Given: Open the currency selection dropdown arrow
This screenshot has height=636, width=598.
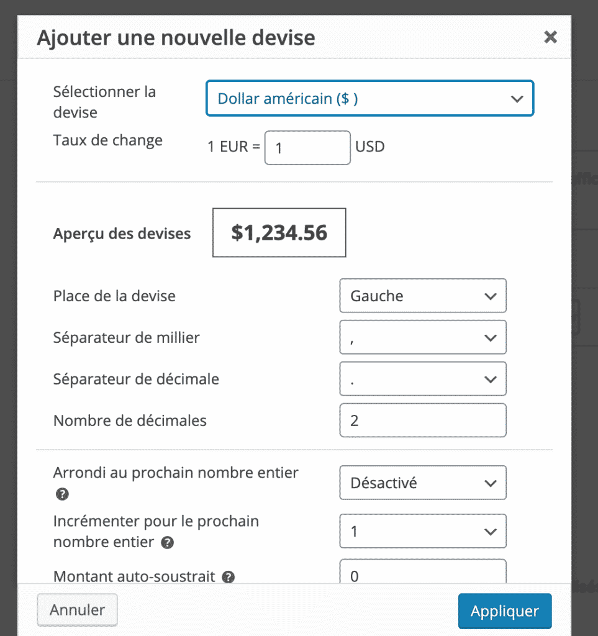Looking at the screenshot, I should click(517, 98).
